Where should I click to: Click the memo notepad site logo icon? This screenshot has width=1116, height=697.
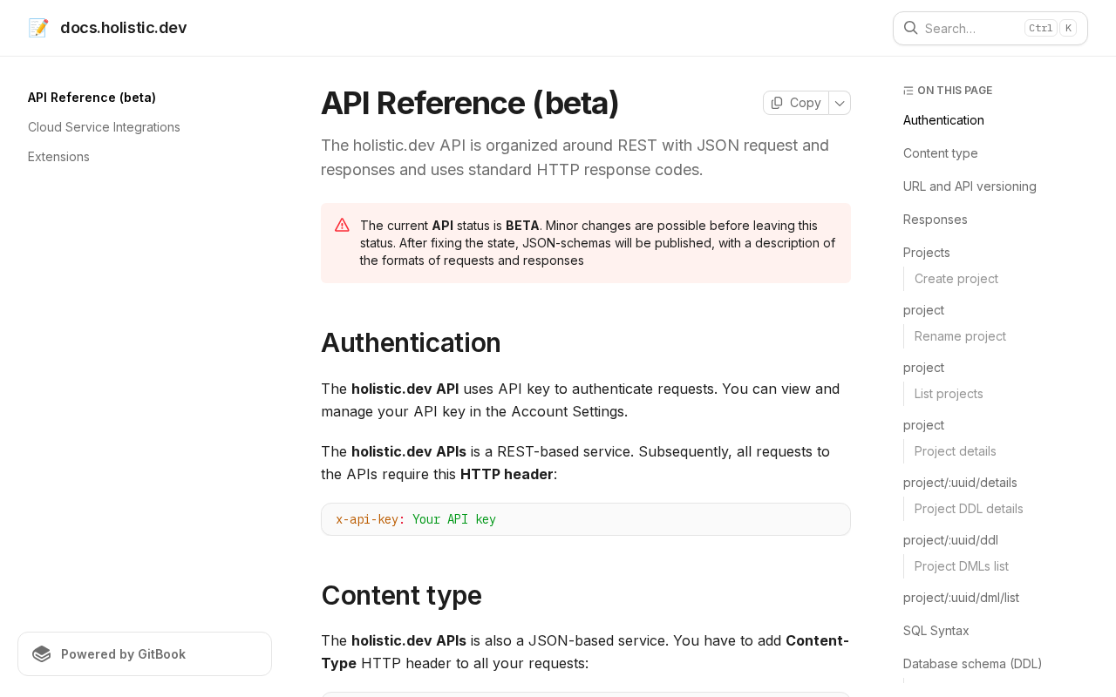(38, 28)
